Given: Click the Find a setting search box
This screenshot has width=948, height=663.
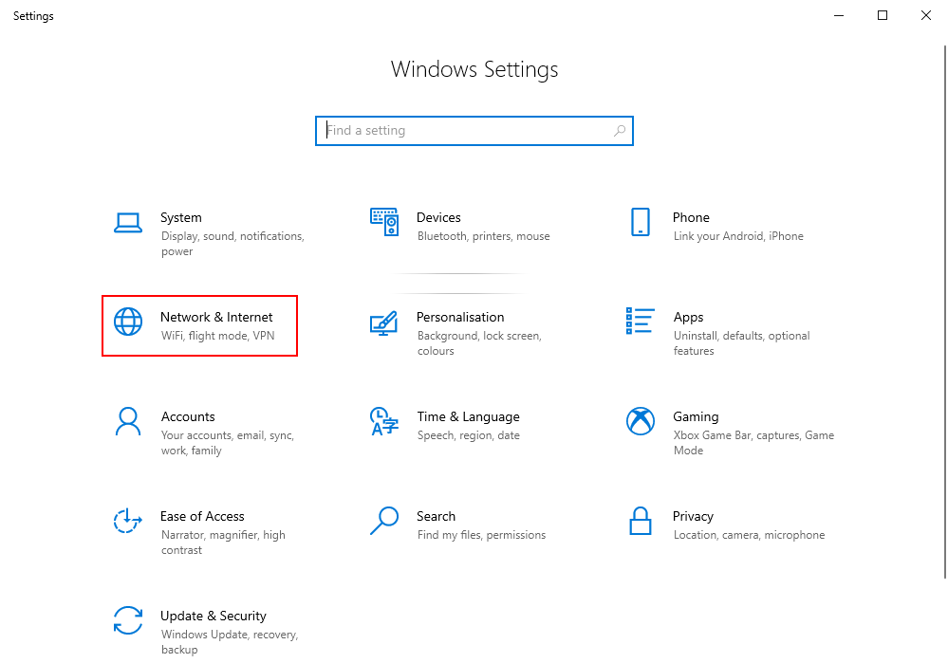Looking at the screenshot, I should coord(465,131).
